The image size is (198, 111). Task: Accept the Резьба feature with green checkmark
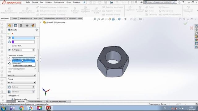[x=9, y=34]
